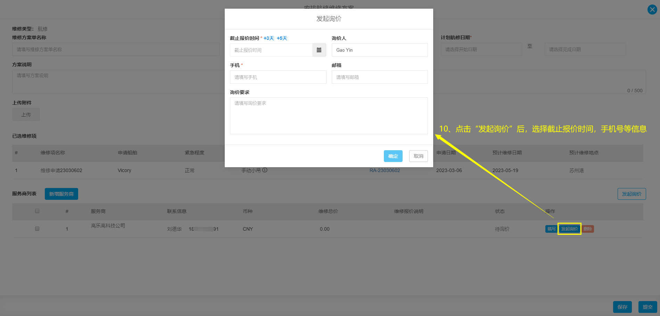660x316 pixels.
Task: Open the planned completion date field 请选择完成日期
Action: [x=585, y=49]
